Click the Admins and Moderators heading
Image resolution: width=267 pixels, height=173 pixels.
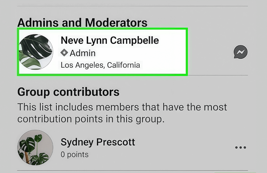82,22
